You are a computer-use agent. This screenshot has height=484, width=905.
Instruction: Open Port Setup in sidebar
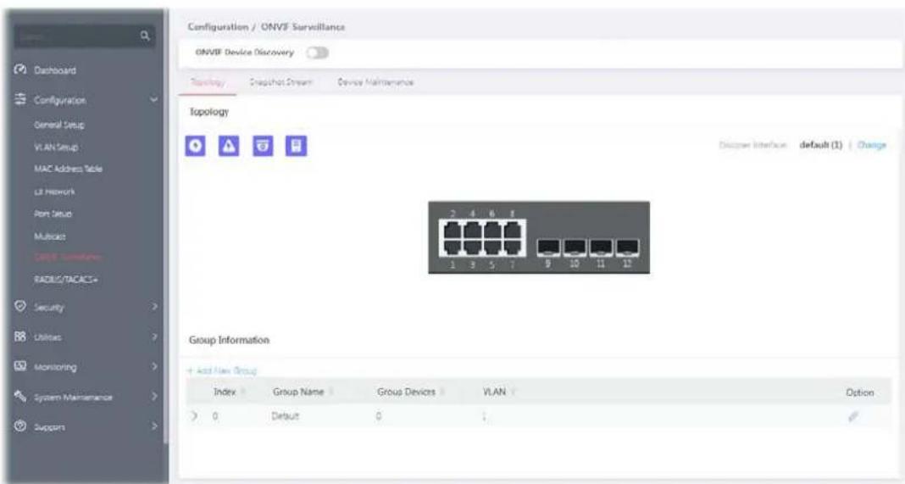[x=53, y=214]
